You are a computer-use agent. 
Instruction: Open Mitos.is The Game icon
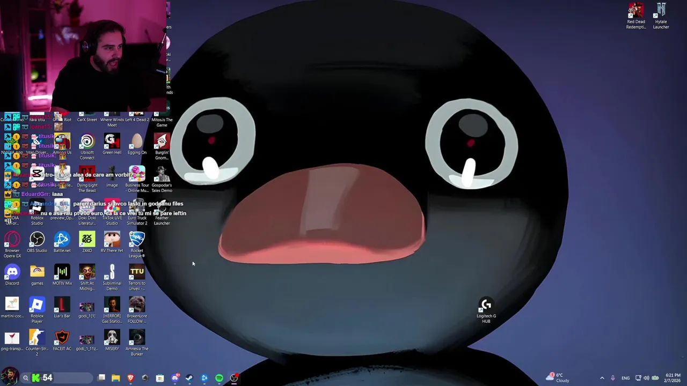162,120
